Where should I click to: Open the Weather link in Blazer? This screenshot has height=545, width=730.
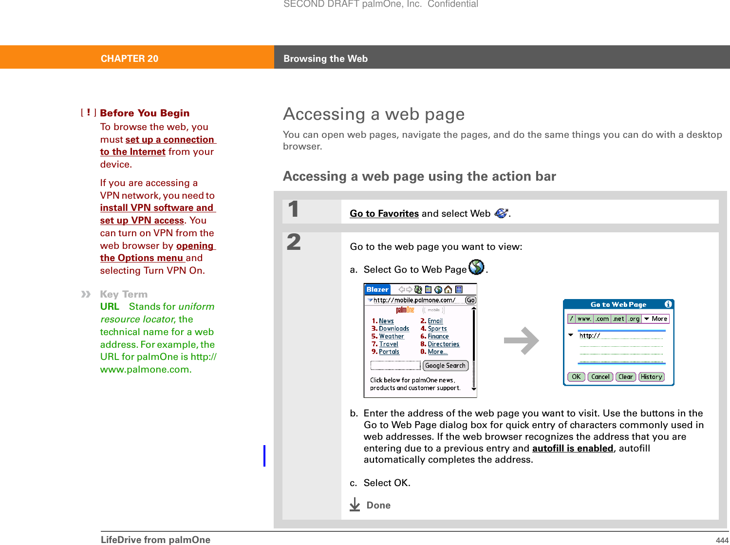coord(392,336)
